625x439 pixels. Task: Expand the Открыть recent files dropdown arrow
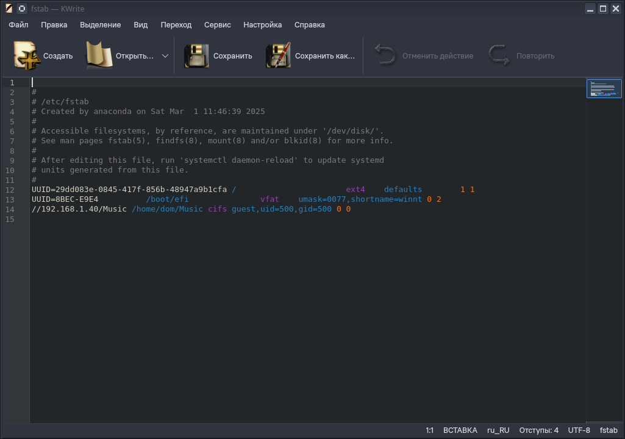point(165,56)
